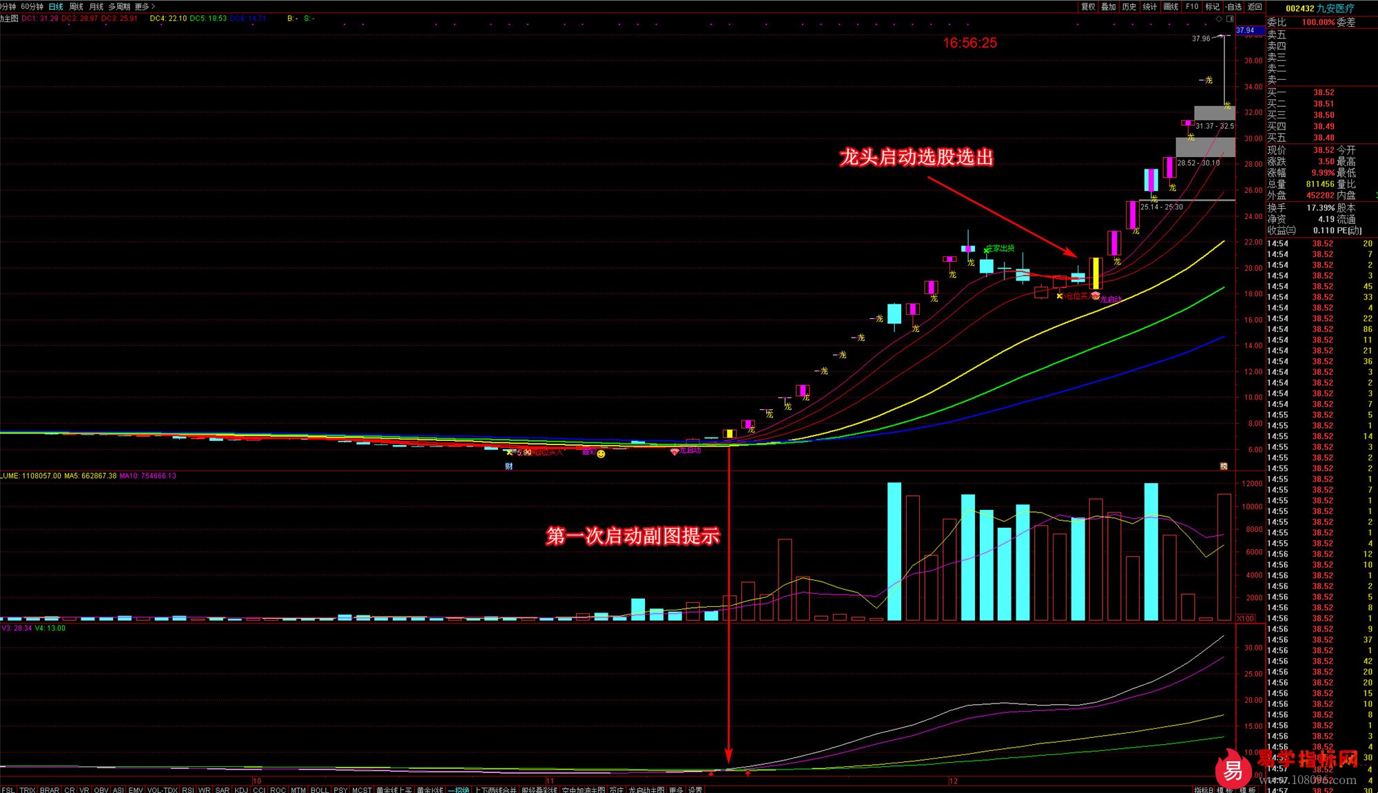Click the MA5: 662867.38 volume label
This screenshot has width=1378, height=793.
coord(90,476)
